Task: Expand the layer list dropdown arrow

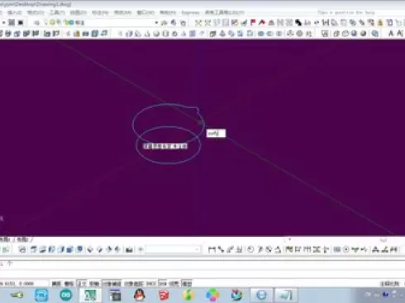Action: click(156, 22)
